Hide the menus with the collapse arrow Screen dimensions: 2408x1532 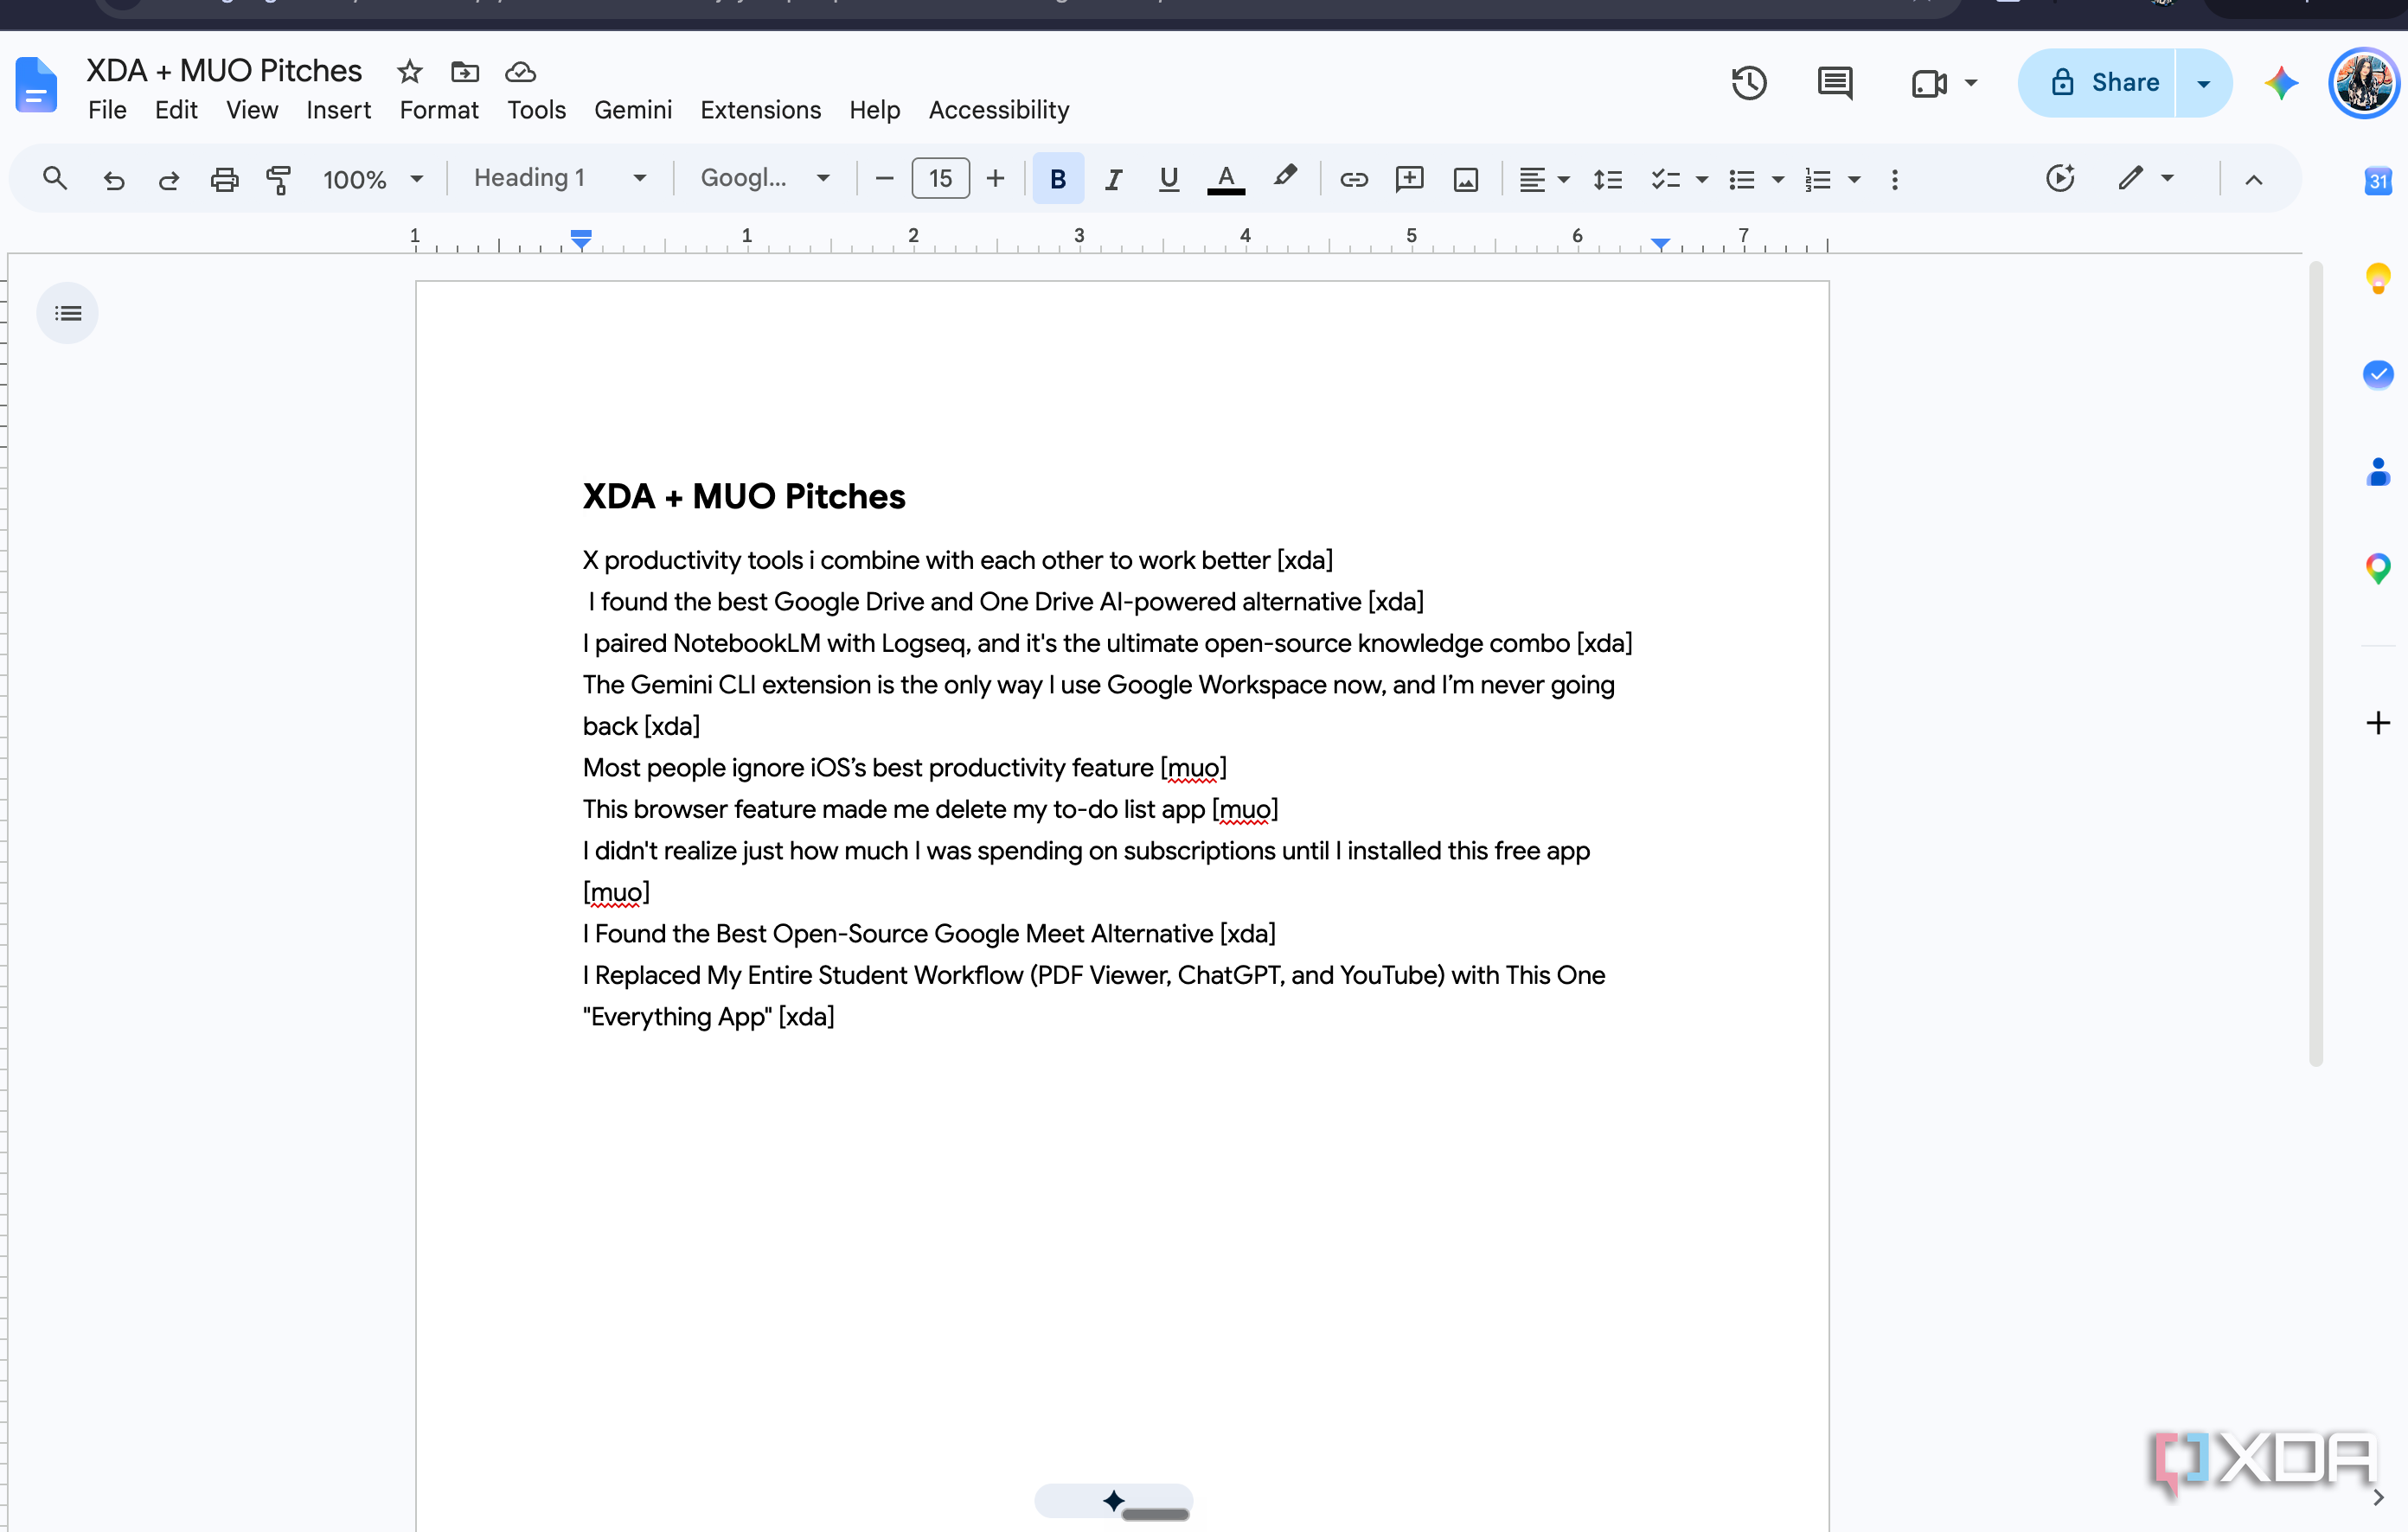pyautogui.click(x=2253, y=180)
